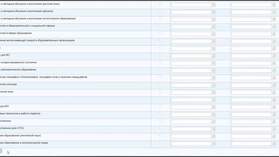The height and width of the screenshot is (157, 279).
Task: Focus first input field in 'поликультурной среде' row
Action: tap(191, 144)
